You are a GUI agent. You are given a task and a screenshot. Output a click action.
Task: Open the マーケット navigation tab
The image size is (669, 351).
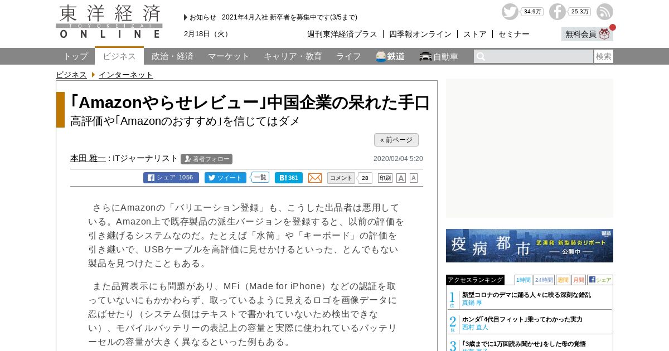coord(229,56)
